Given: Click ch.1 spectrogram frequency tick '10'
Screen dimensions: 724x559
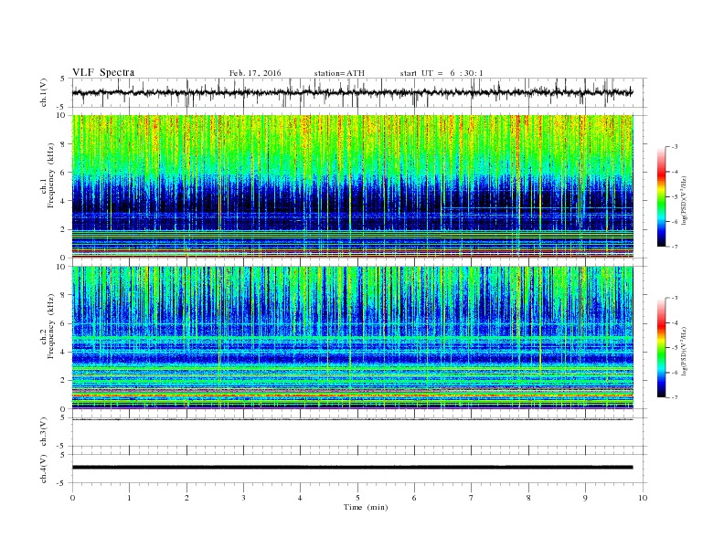Looking at the screenshot, I should 62,115.
